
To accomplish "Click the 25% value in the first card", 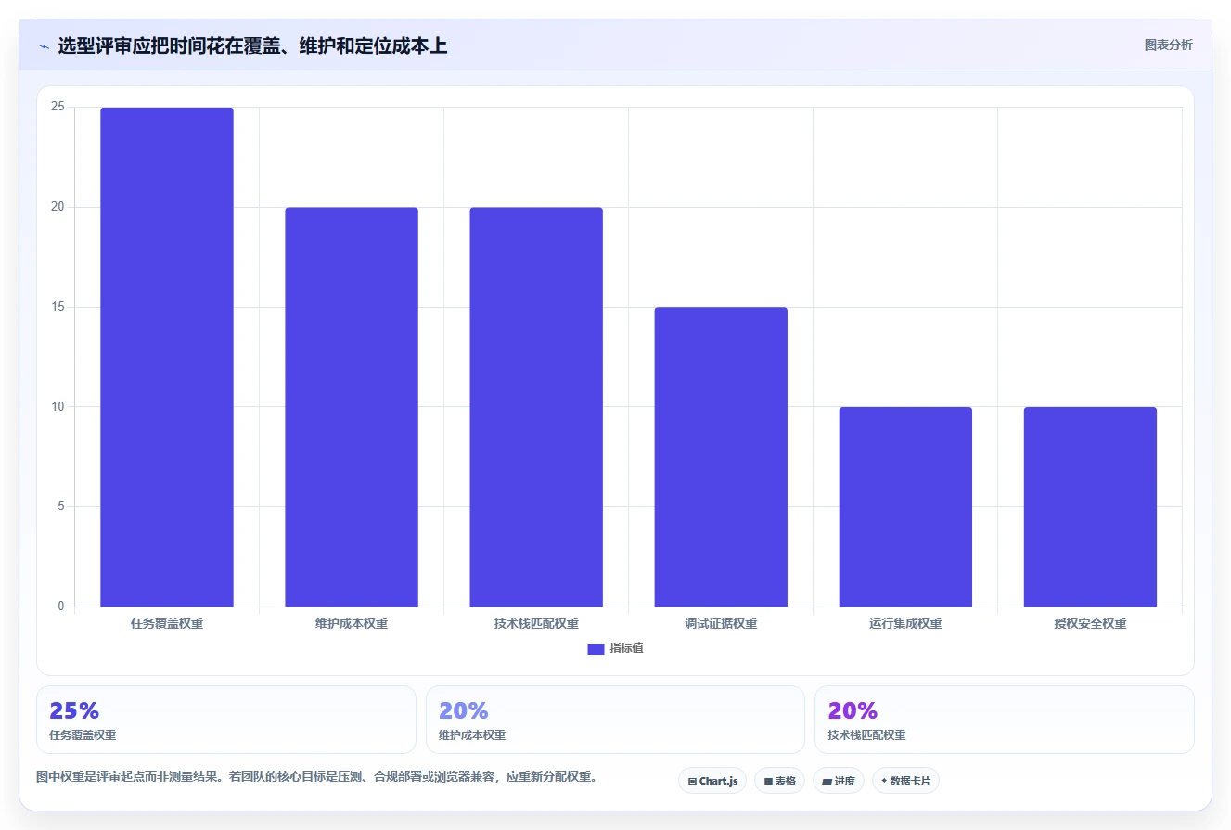I will coord(74,711).
